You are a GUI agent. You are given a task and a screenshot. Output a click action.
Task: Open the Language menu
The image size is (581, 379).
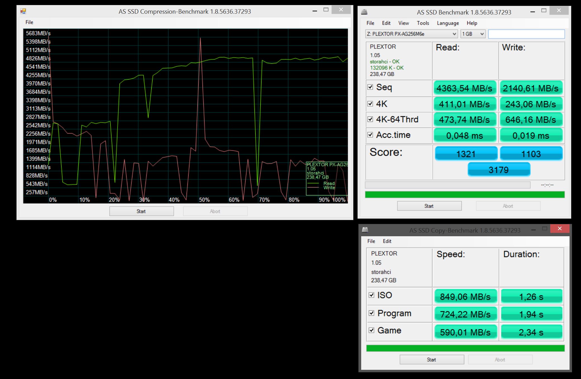448,23
